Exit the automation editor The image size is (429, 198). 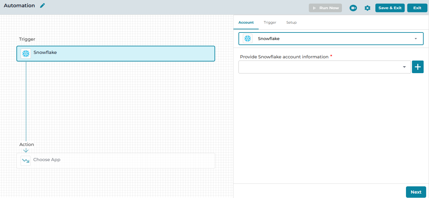point(417,8)
